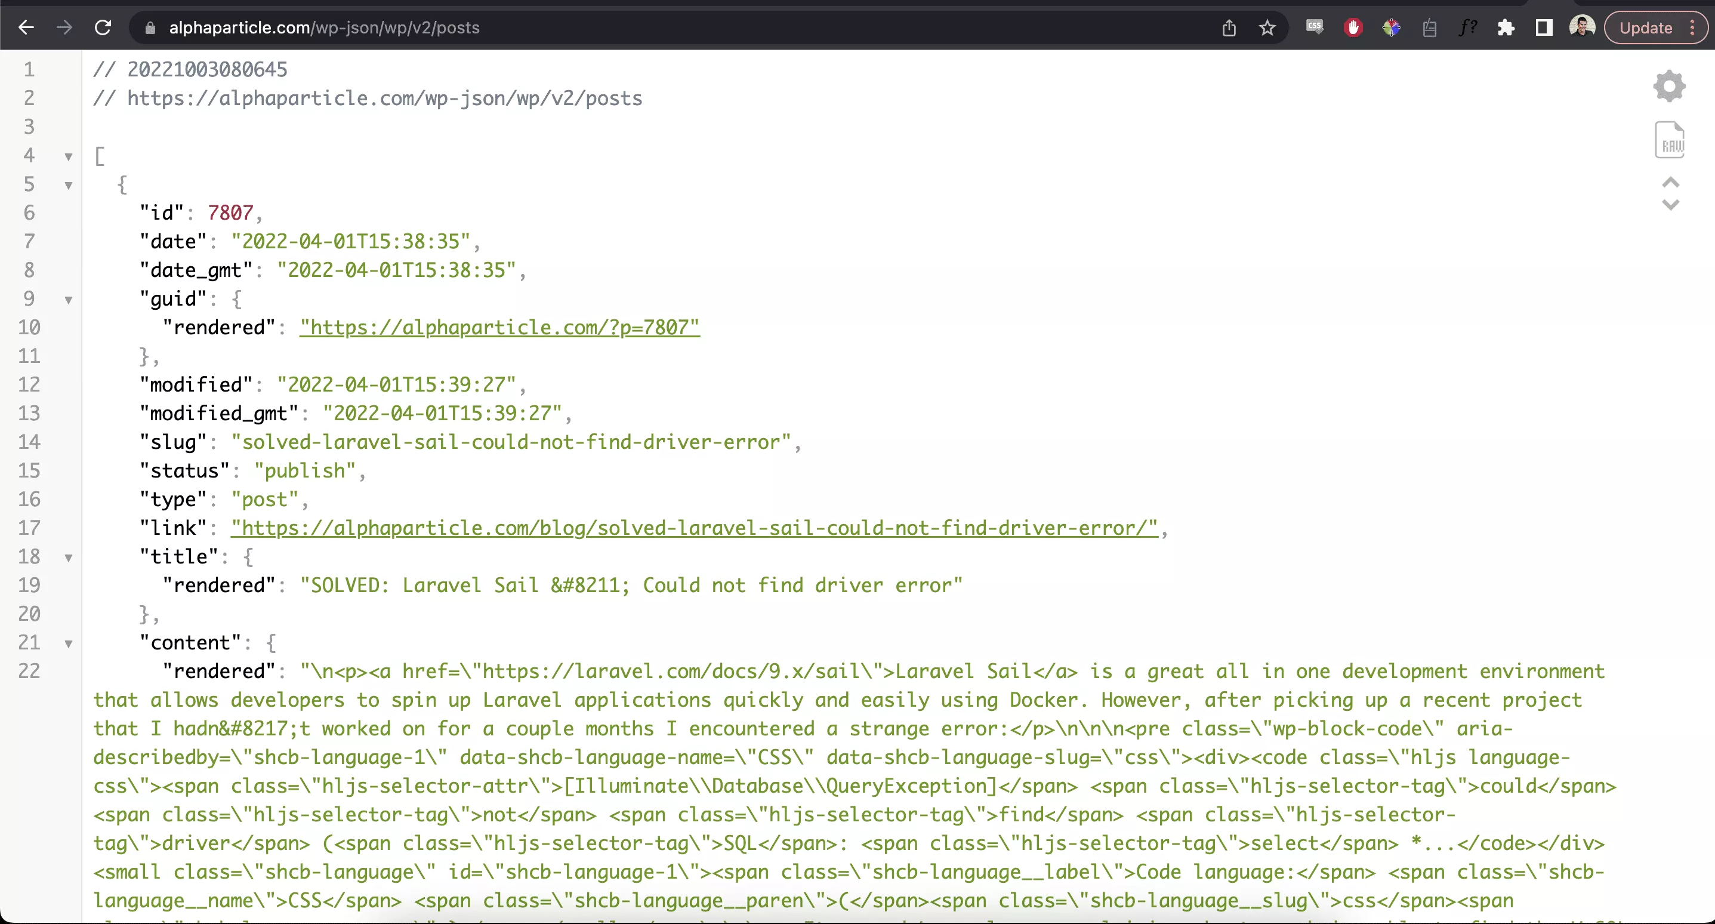This screenshot has width=1715, height=924.
Task: Click line number 14 in gutter
Action: click(29, 442)
